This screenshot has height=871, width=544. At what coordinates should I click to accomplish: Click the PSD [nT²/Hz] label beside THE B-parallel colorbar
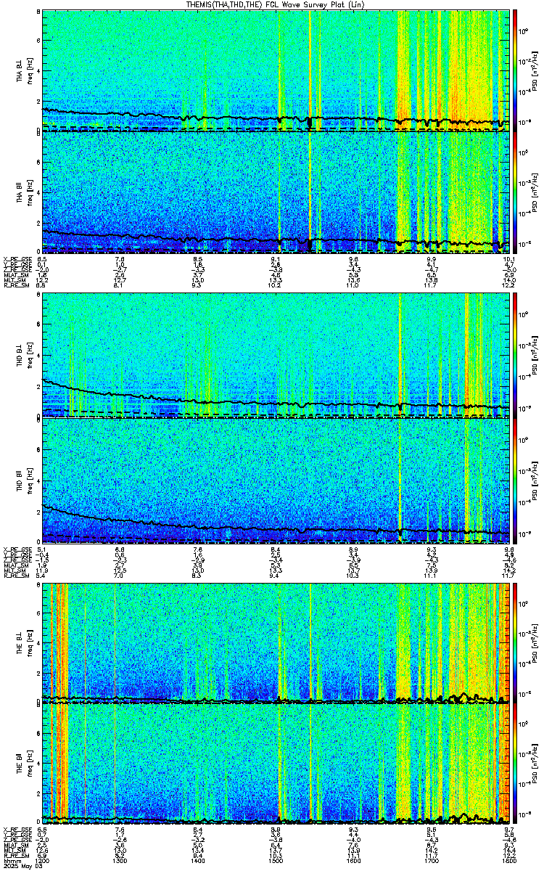click(x=535, y=764)
